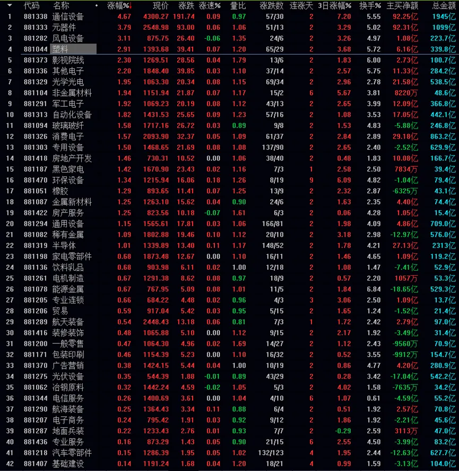
Task: Click the 涨跌 column header
Action: [186, 5]
